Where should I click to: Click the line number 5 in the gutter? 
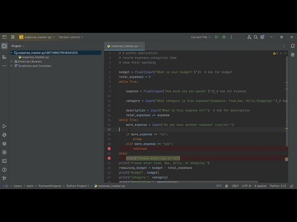click(x=110, y=72)
